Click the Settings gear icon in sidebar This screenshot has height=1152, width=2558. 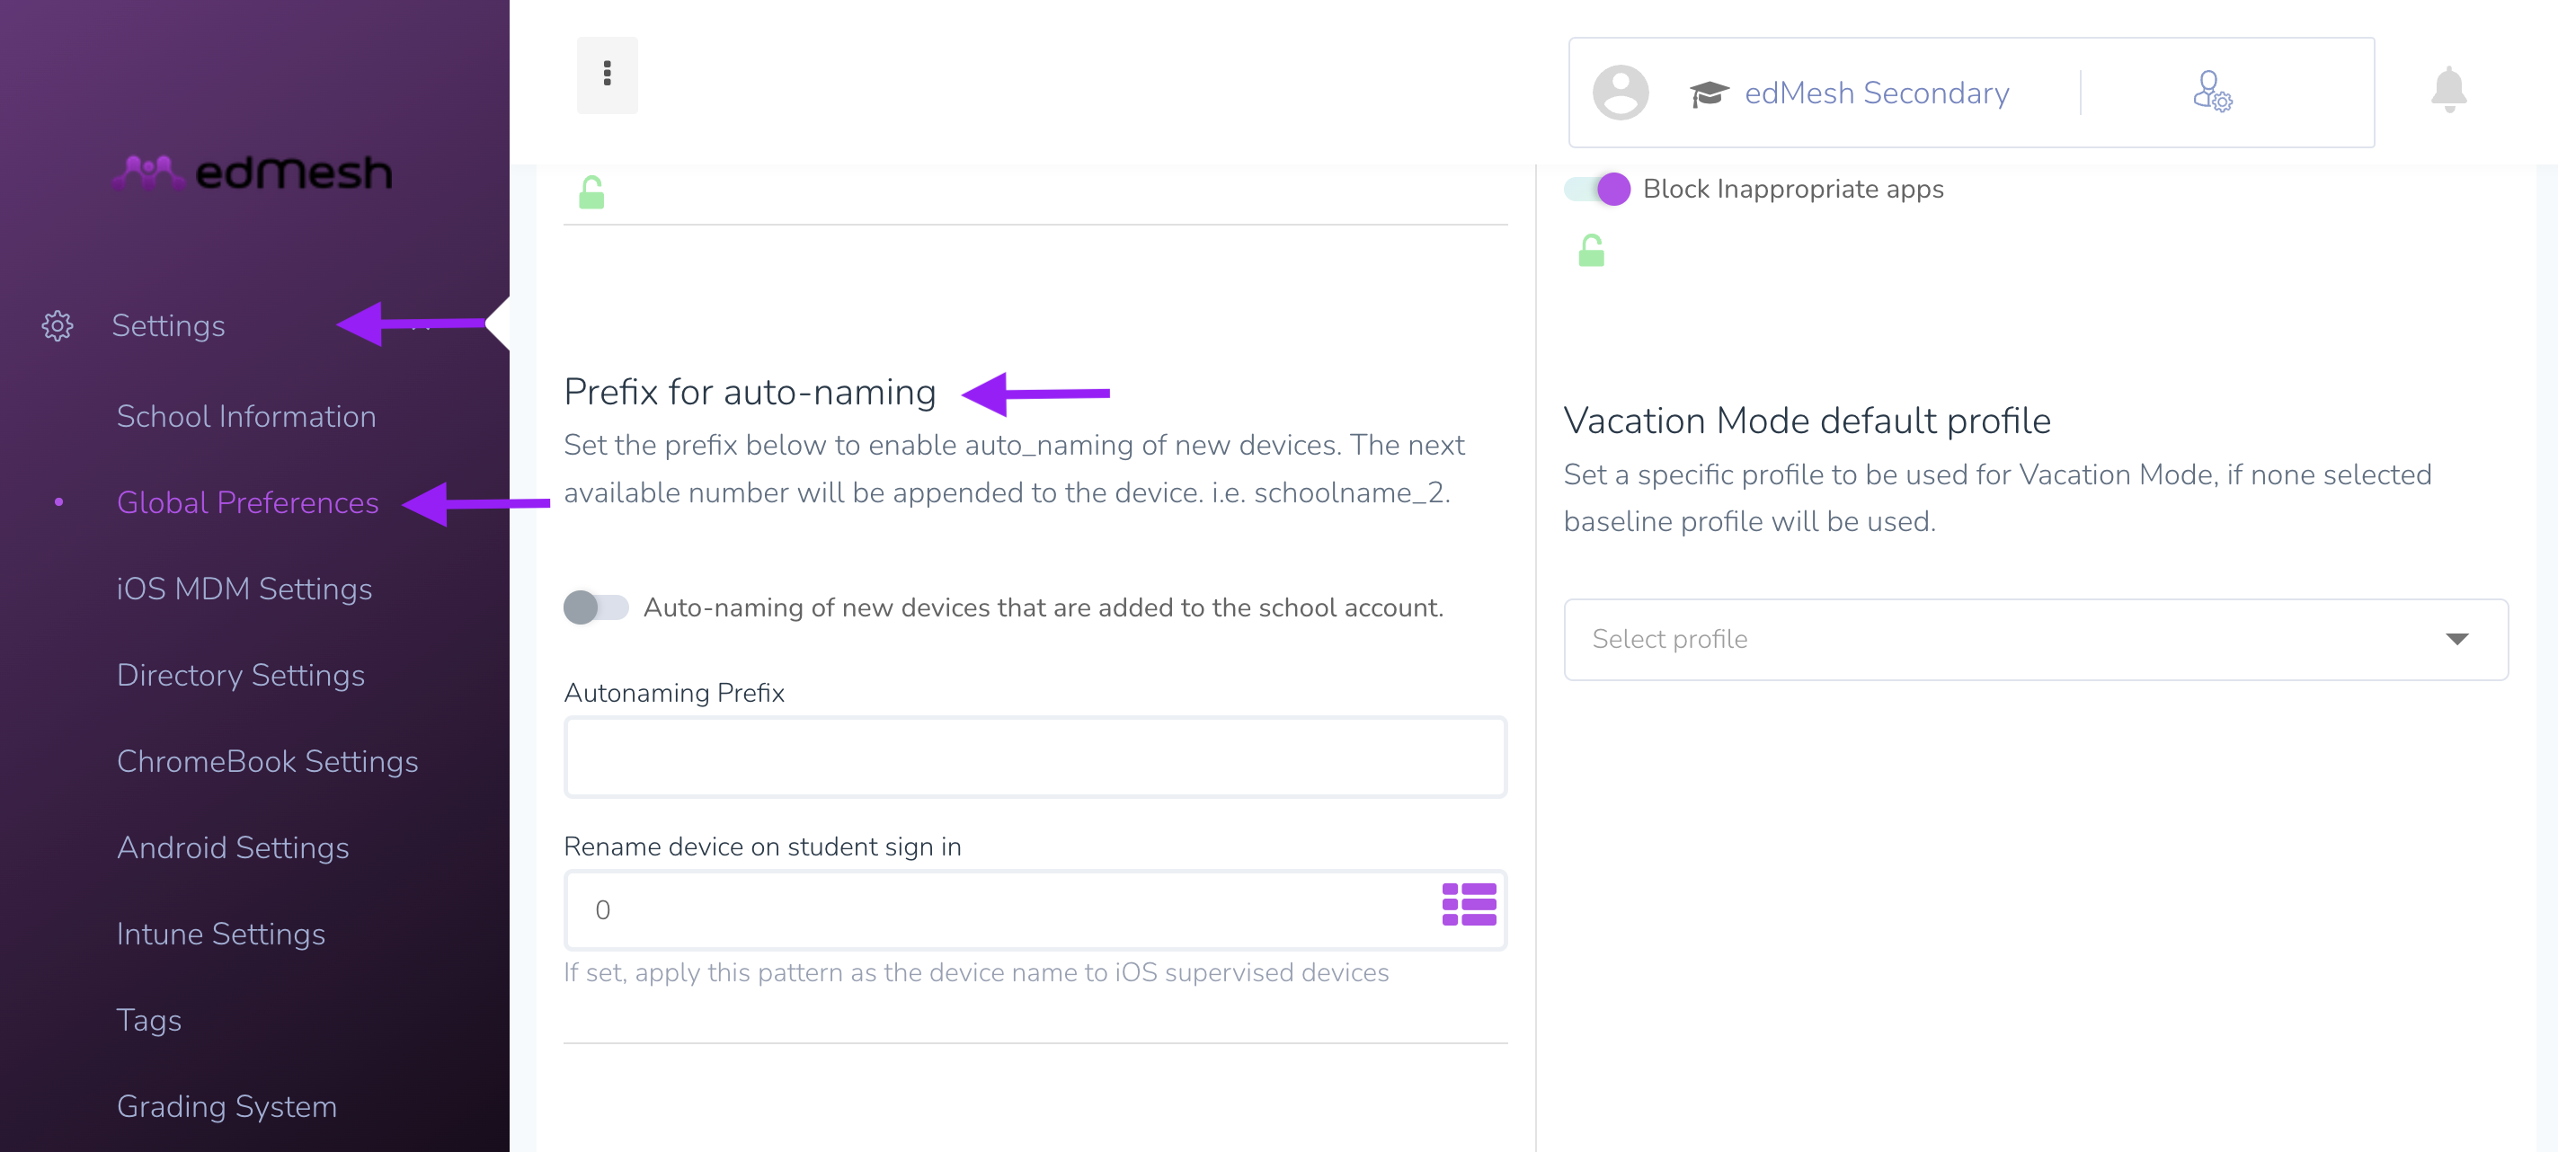tap(58, 325)
